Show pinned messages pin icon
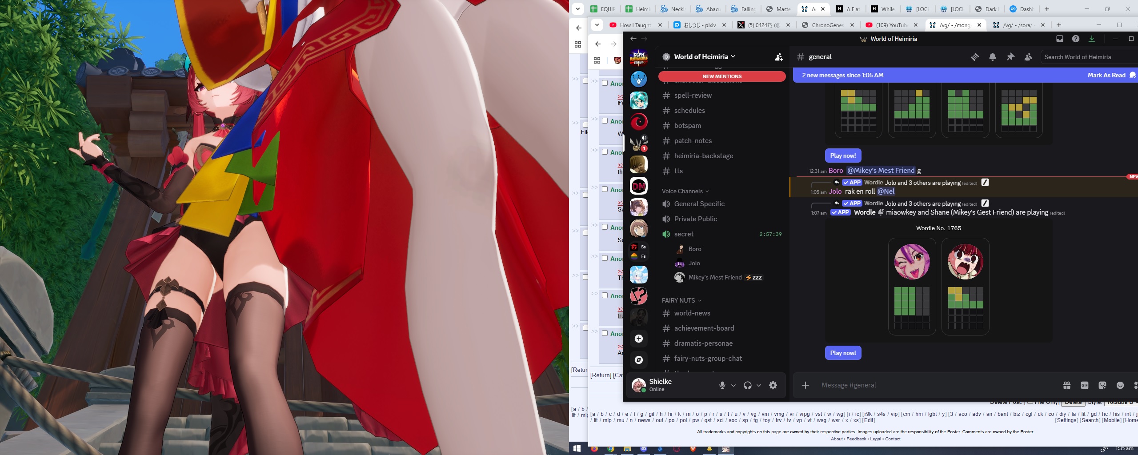This screenshot has height=455, width=1138. pos(1010,57)
